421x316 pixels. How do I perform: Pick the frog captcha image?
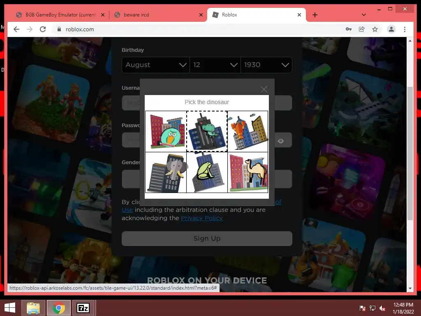click(x=207, y=172)
